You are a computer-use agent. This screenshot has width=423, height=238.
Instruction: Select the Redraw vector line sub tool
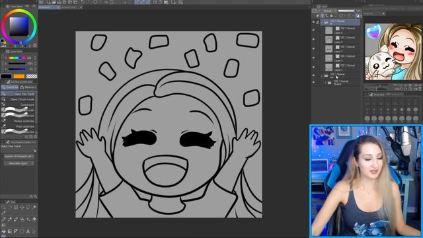click(x=18, y=121)
